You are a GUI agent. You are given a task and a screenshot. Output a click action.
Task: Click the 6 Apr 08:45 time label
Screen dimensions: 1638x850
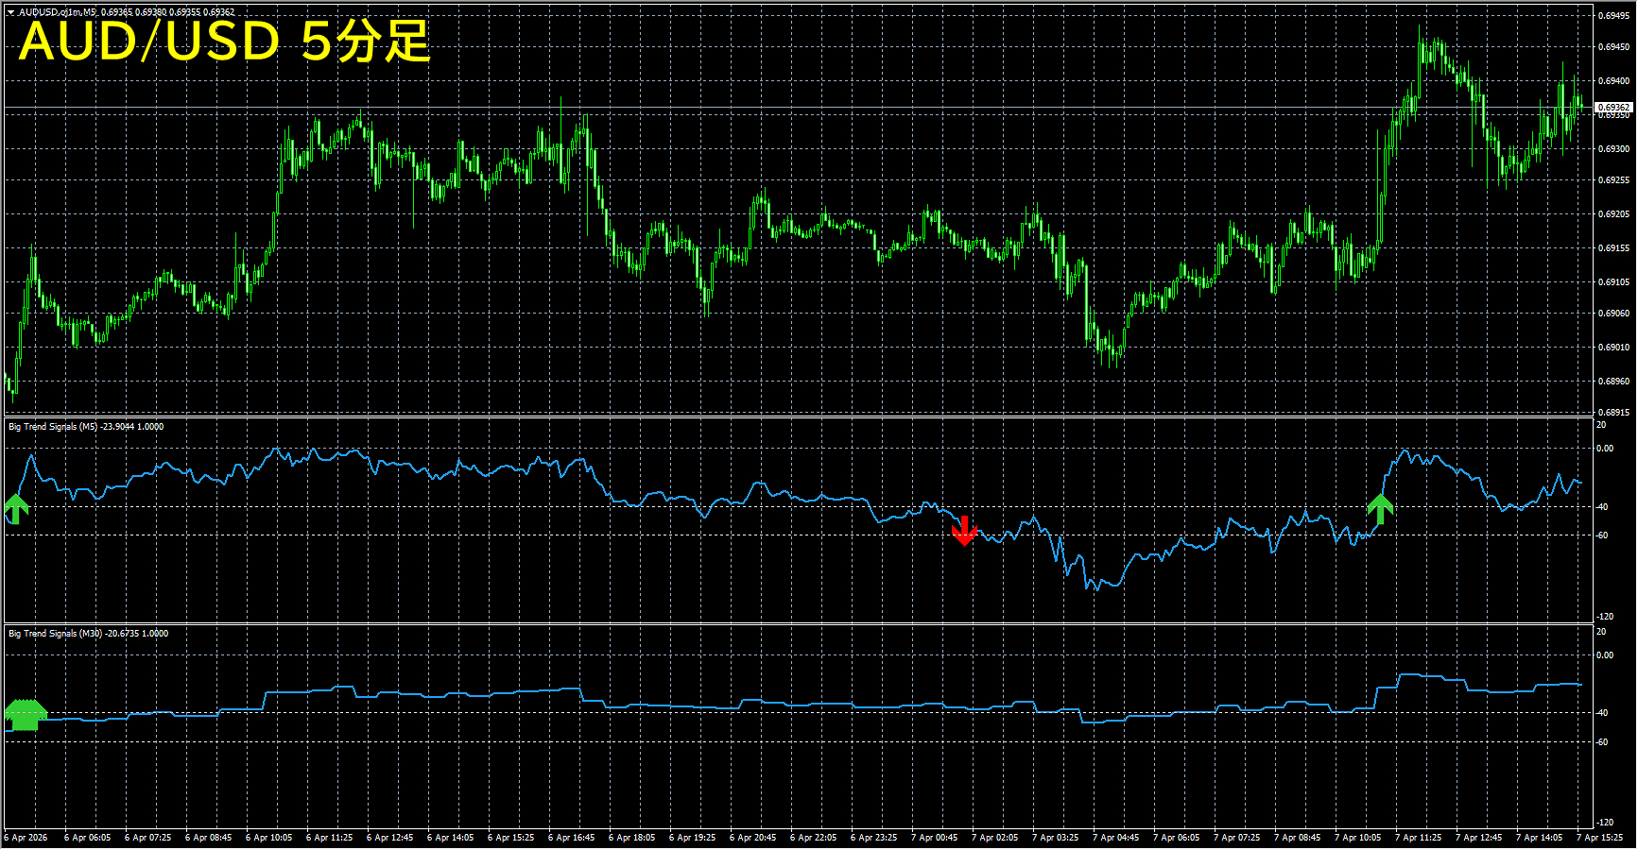coord(208,838)
